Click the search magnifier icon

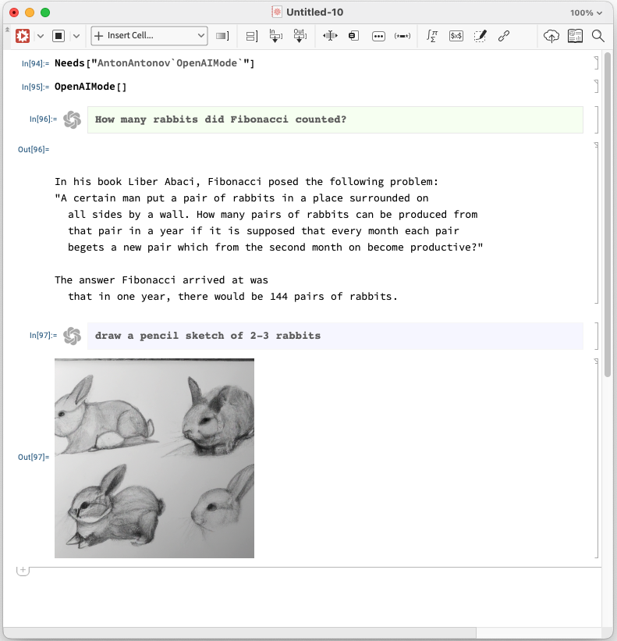point(598,36)
